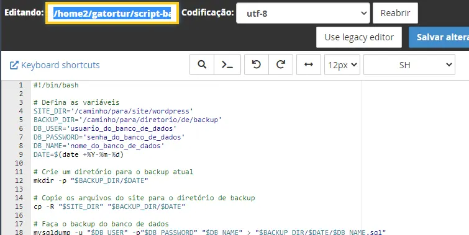The image size is (469, 235).
Task: Switch using Use legacy editor button
Action: click(359, 37)
